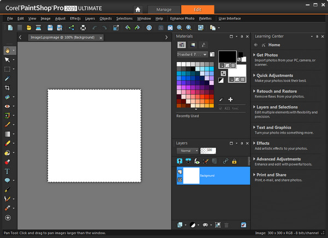Toggle the layer lock transparency icon
Screen dimensions: 328x238
(x=234, y=161)
